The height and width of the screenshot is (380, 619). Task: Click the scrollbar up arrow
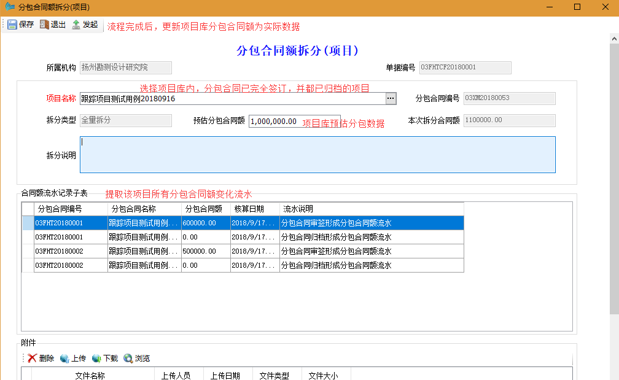pos(614,39)
